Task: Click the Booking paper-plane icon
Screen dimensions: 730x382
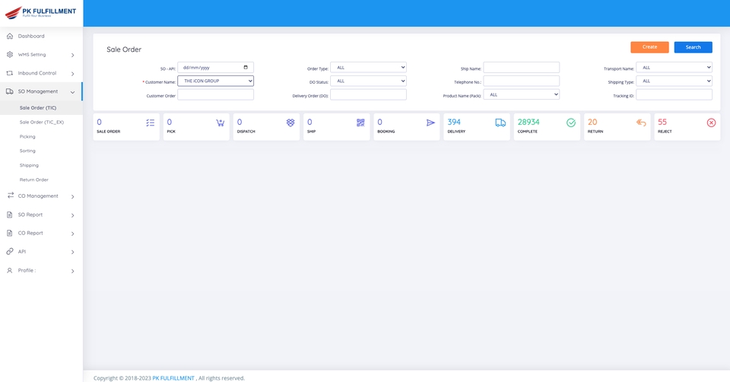Action: click(430, 123)
